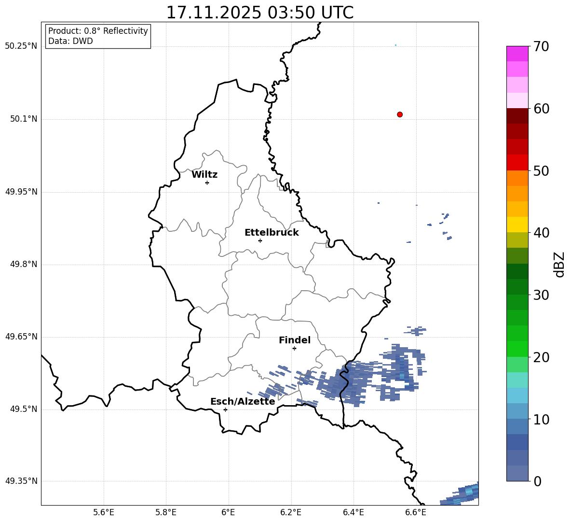The image size is (571, 522).
Task: Click the bright green swatch just above 20
Action: (x=517, y=349)
